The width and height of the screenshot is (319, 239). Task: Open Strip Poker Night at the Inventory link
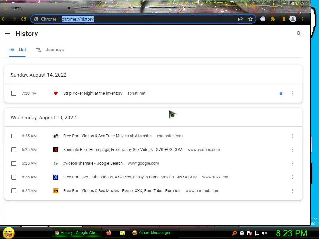tap(93, 93)
